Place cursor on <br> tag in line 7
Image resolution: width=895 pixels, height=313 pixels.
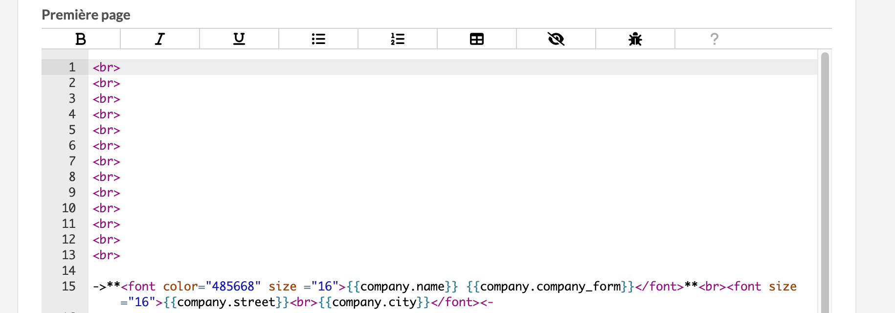pos(107,161)
